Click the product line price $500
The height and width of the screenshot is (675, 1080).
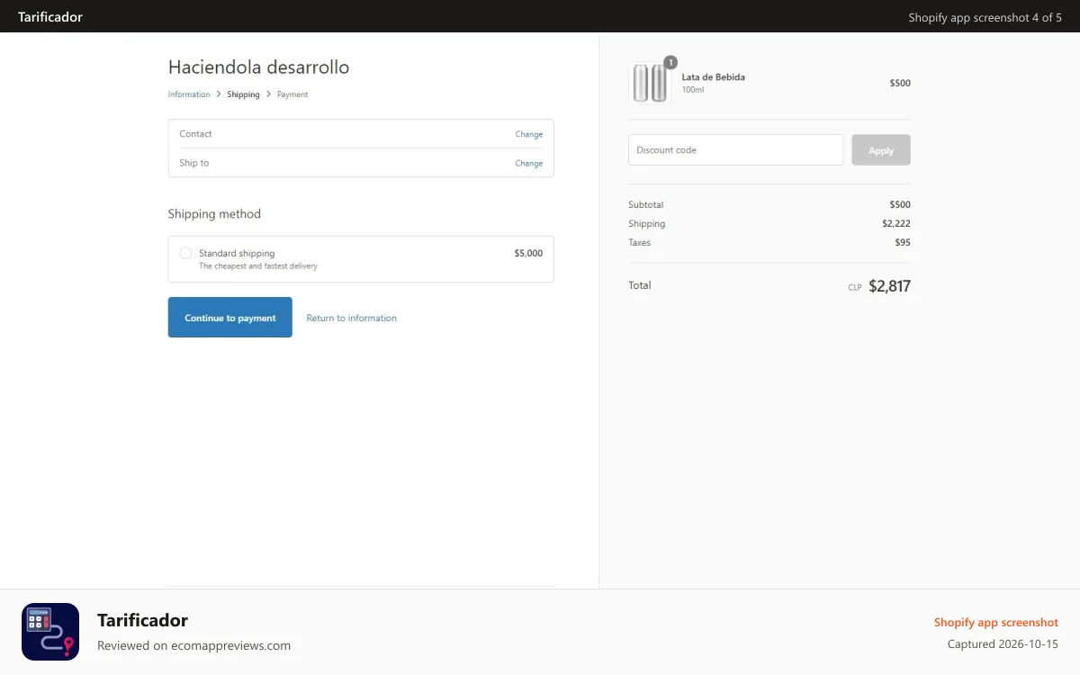pyautogui.click(x=900, y=83)
